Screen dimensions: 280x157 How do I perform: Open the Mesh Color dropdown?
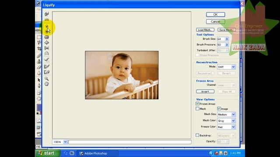233,121
